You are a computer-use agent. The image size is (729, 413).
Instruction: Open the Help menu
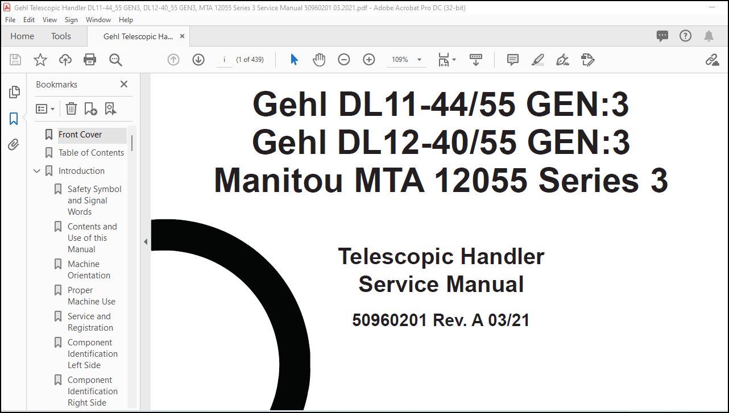126,19
